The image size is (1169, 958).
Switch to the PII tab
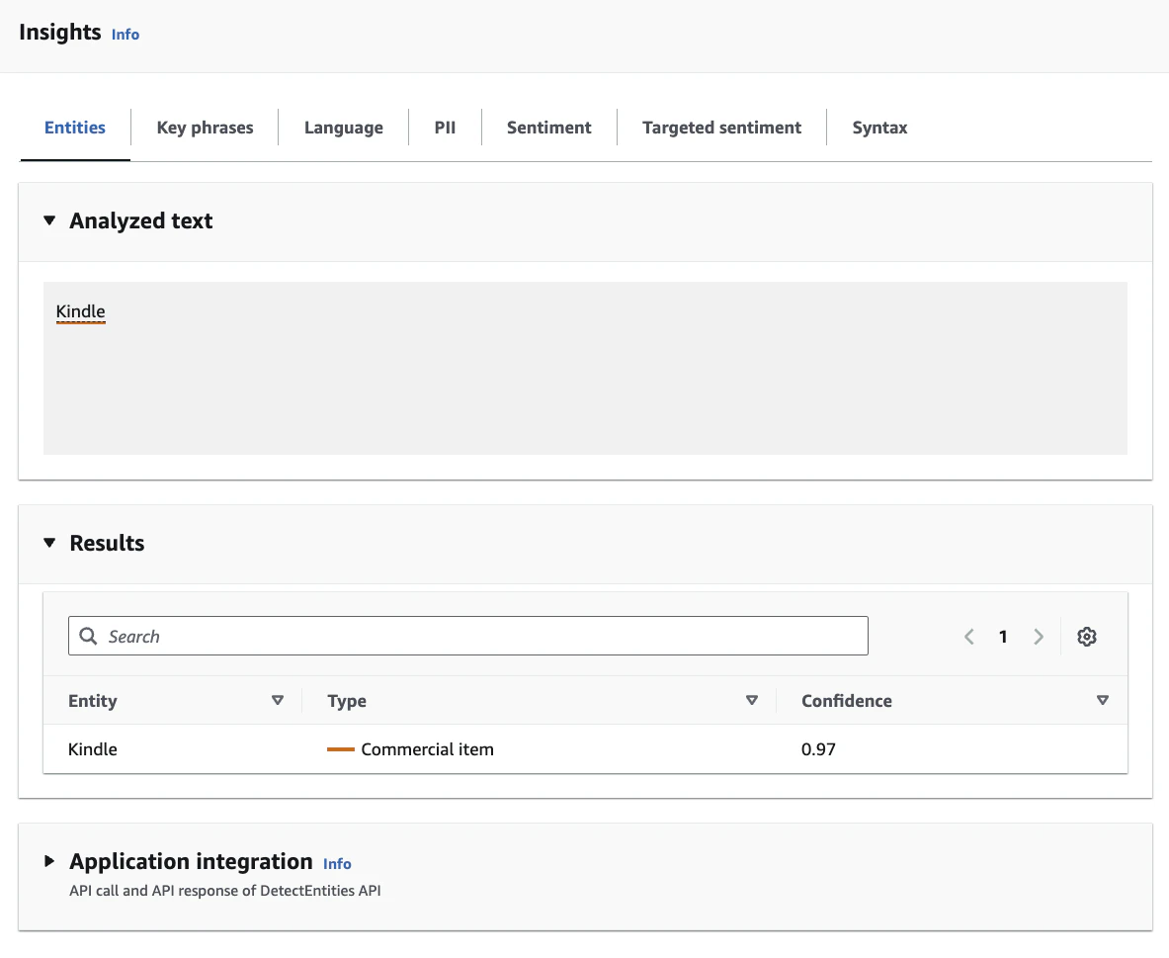(x=445, y=128)
